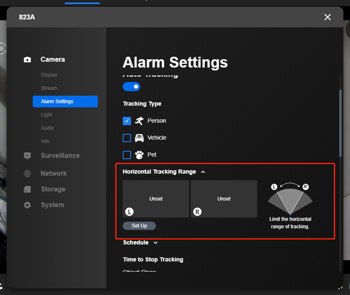Check the Pet tracking checkbox
350x295 pixels.
(x=127, y=155)
